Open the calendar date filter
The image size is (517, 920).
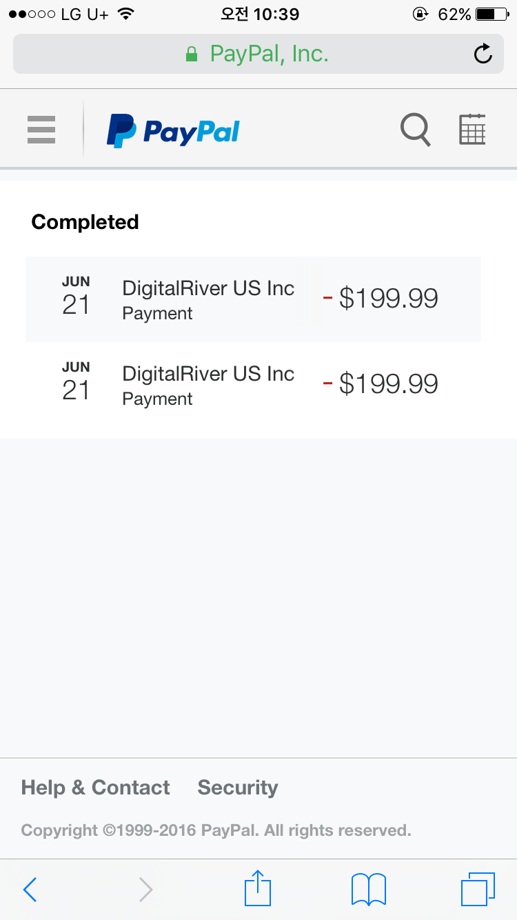coord(472,130)
